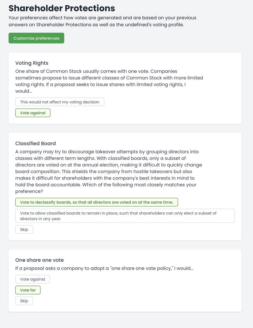
Task: Click the Voting Rights description about Common Stock
Action: (109, 81)
